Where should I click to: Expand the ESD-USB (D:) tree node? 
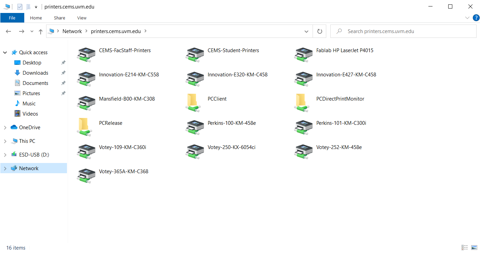click(5, 155)
